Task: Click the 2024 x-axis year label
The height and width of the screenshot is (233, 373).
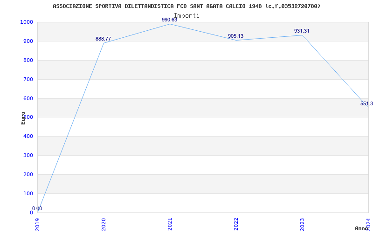Action: click(368, 225)
